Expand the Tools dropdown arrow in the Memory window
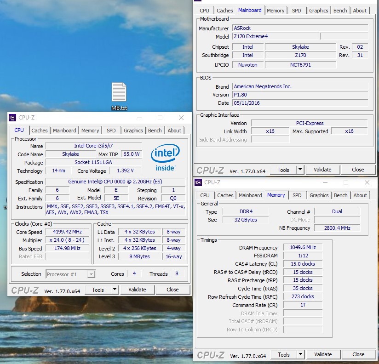 click(300, 354)
